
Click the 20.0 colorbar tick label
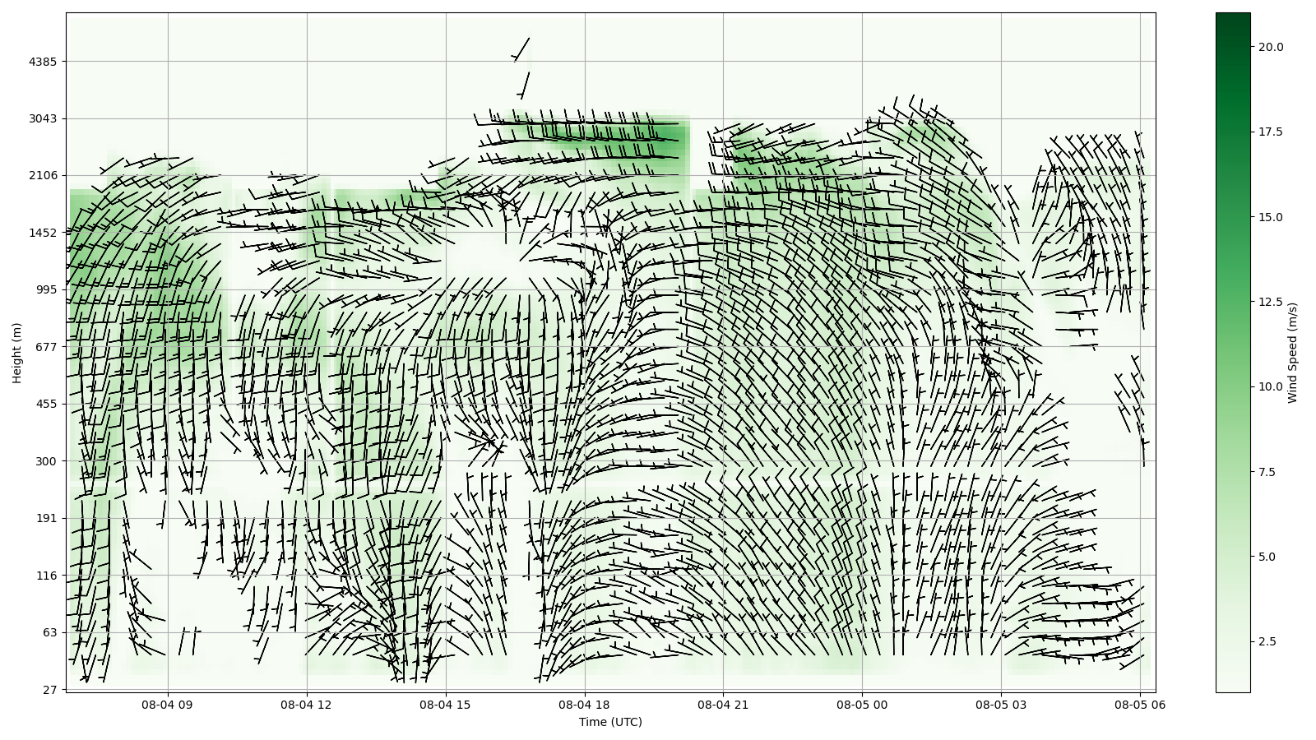click(x=1270, y=47)
